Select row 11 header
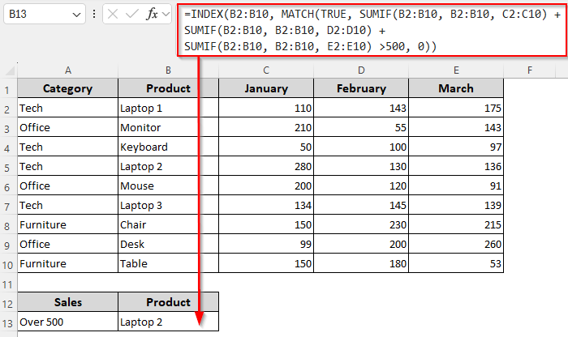 point(8,284)
